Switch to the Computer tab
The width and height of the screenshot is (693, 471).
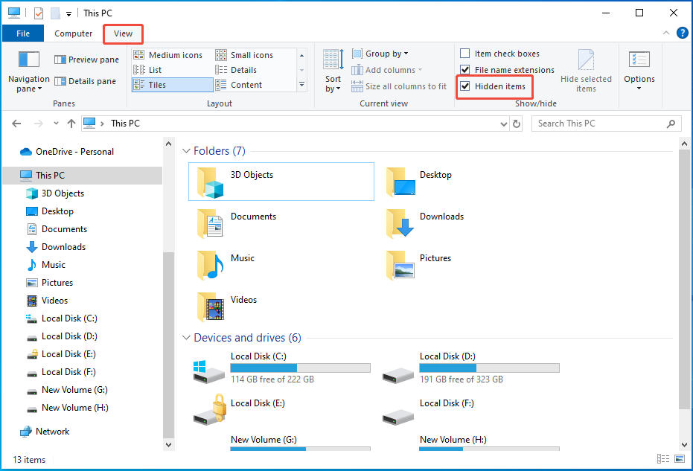(73, 33)
